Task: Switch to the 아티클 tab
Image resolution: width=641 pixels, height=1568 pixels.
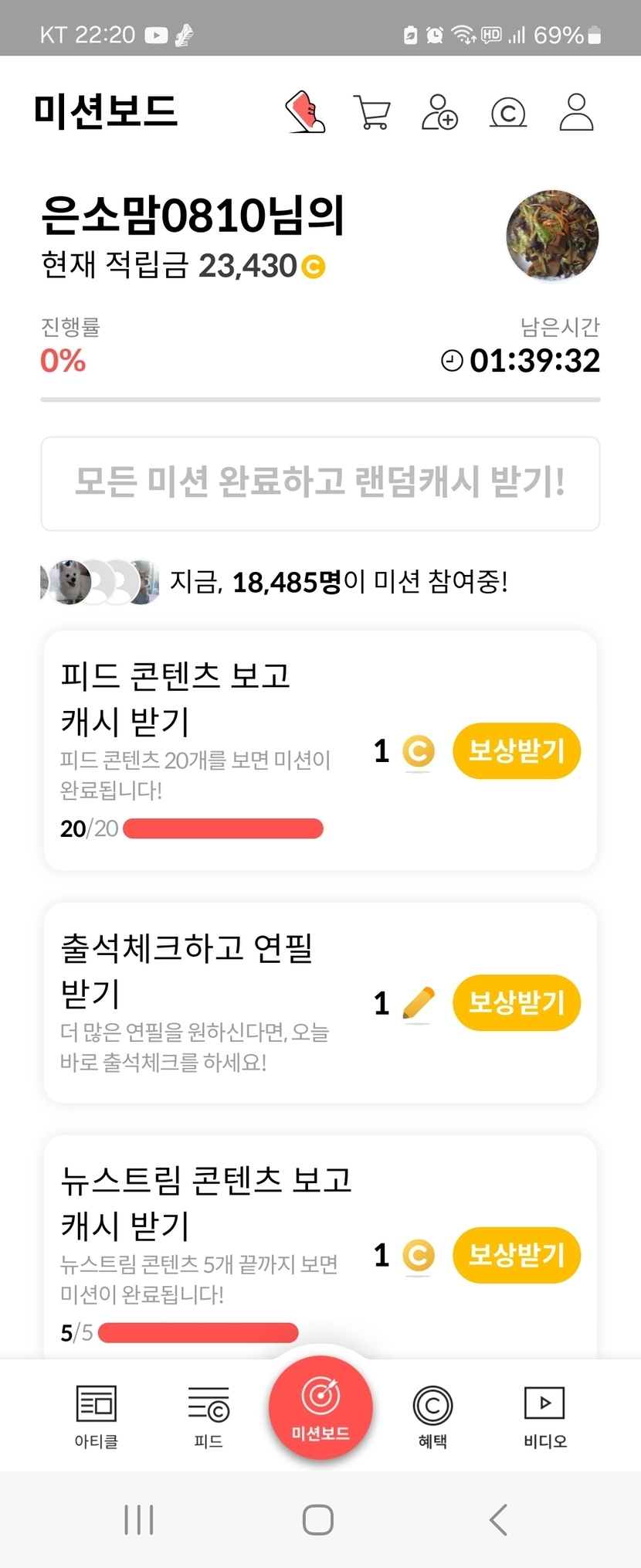Action: pyautogui.click(x=96, y=1416)
